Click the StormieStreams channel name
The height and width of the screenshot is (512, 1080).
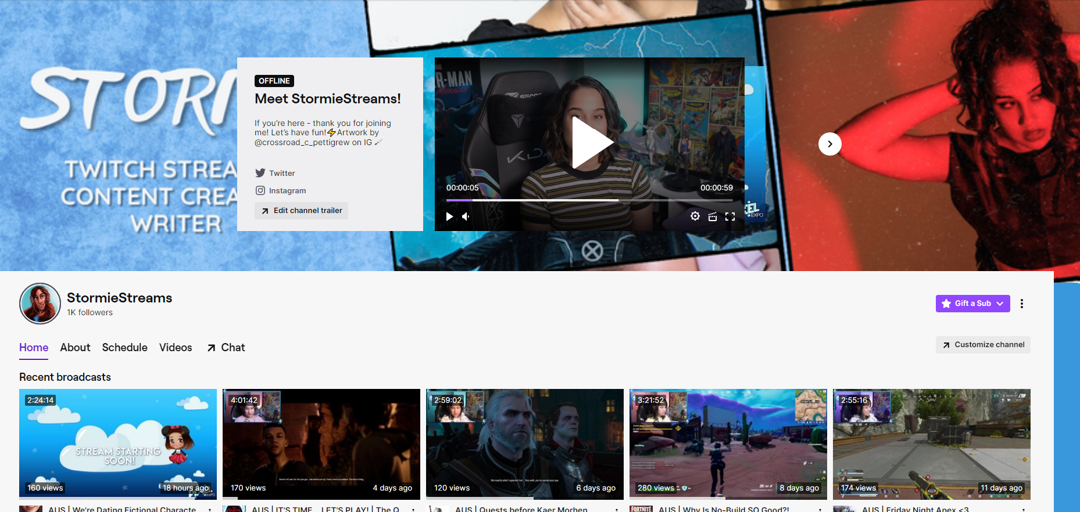tap(120, 298)
